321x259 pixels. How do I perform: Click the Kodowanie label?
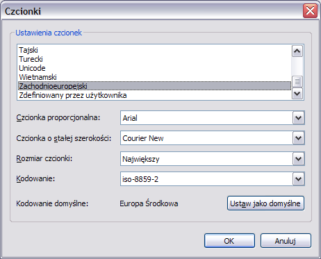(35, 178)
